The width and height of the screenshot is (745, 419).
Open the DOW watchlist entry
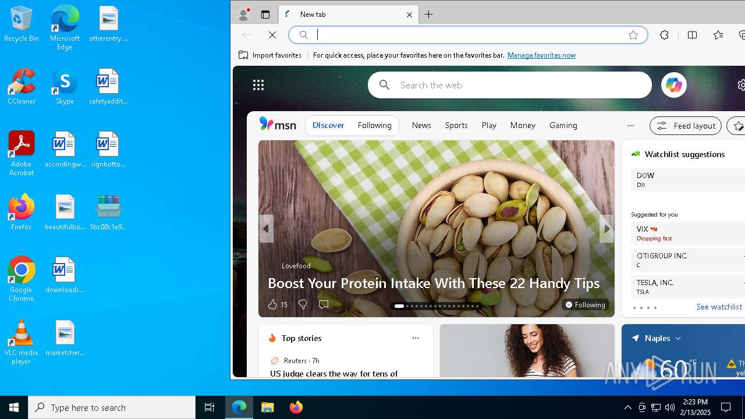tap(687, 179)
